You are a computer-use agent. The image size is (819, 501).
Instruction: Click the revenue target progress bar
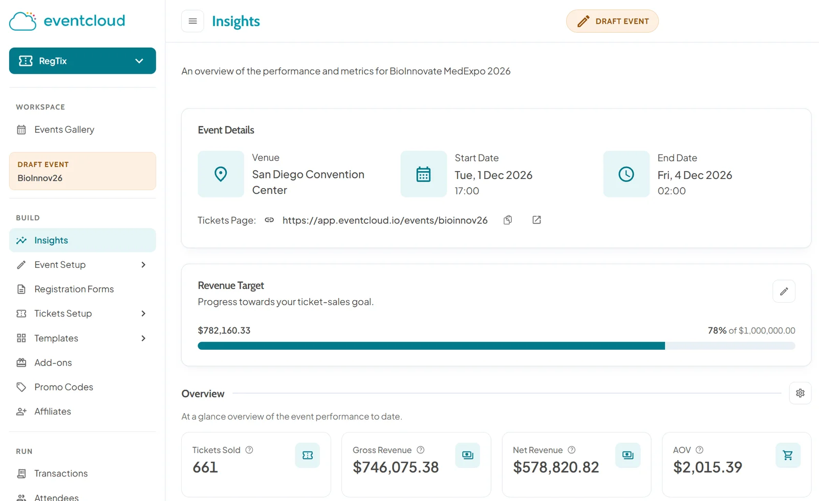(497, 346)
